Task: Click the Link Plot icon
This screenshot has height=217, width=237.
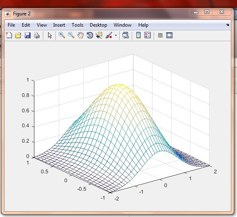Action: coord(126,35)
